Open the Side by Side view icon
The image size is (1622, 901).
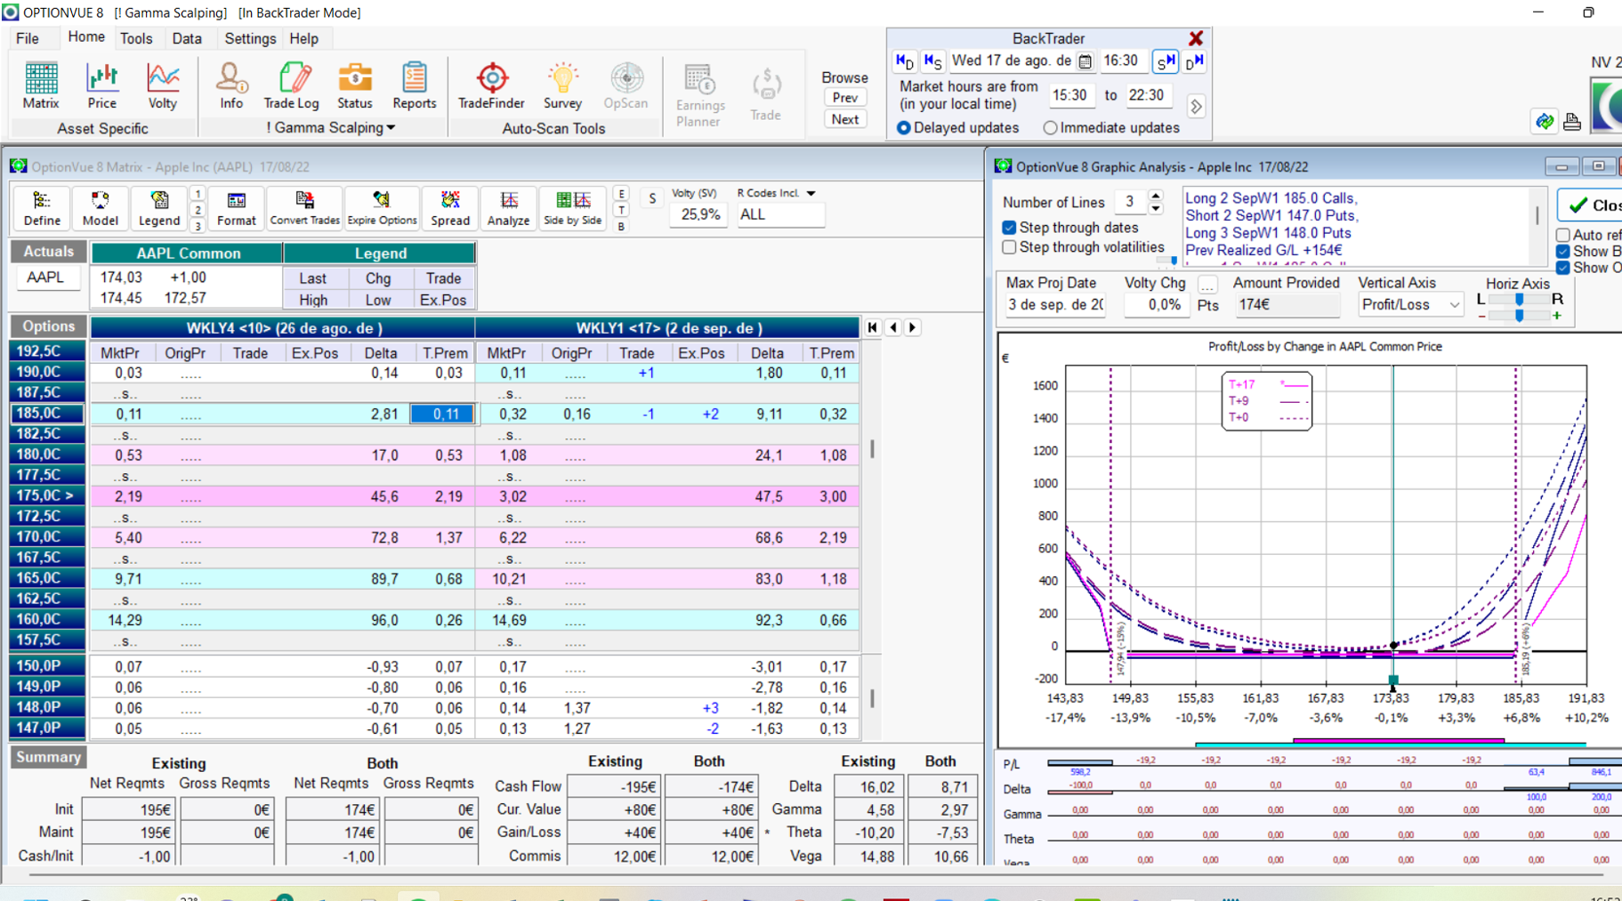(572, 209)
